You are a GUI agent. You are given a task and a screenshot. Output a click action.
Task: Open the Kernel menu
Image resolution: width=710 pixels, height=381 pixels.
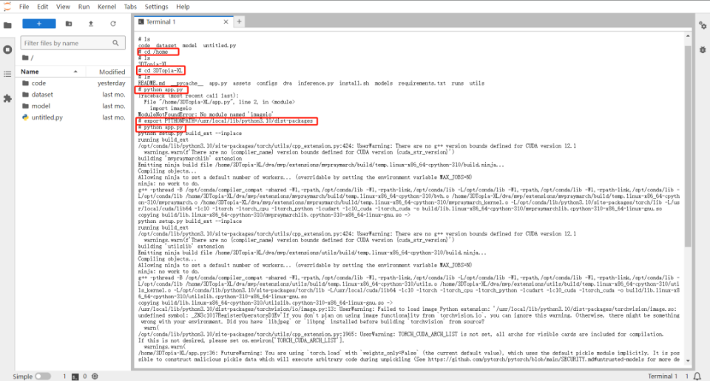(106, 7)
